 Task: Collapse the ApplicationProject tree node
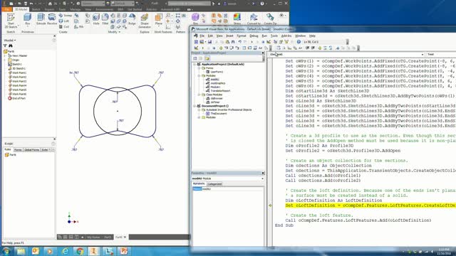(x=195, y=64)
